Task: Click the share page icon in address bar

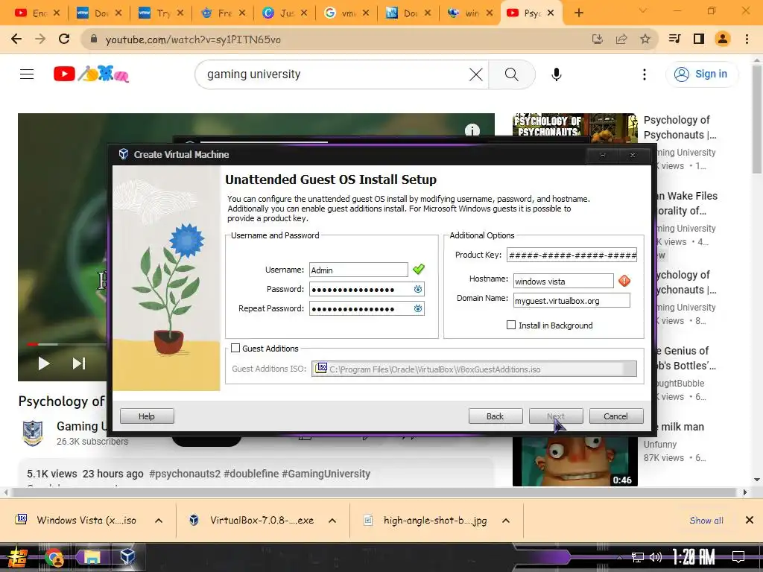Action: coord(621,39)
